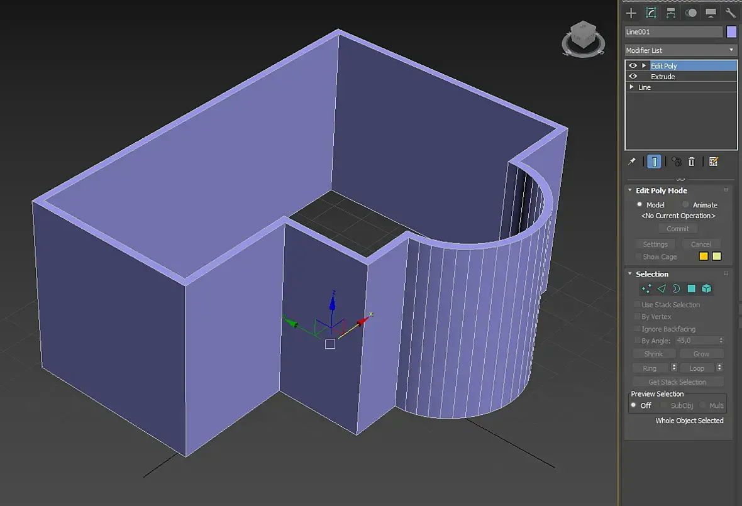Open the Motion panel tab
This screenshot has height=506, width=742.
pyautogui.click(x=691, y=13)
